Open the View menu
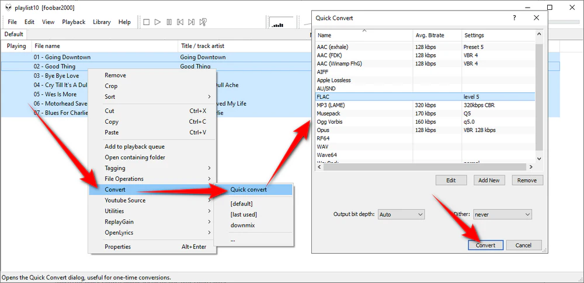This screenshot has width=584, height=283. [x=48, y=22]
